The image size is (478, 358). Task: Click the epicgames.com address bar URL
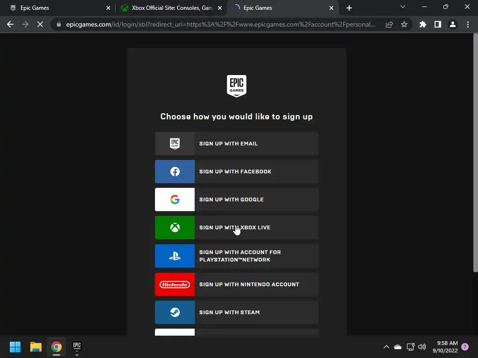click(221, 24)
